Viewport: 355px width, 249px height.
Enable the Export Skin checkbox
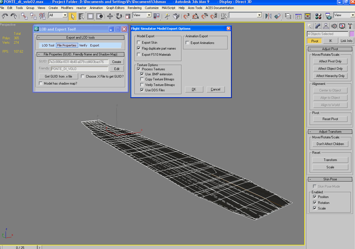(x=139, y=43)
